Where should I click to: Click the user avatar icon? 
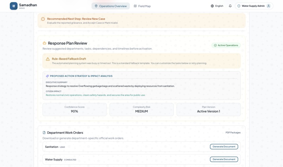[269, 6]
